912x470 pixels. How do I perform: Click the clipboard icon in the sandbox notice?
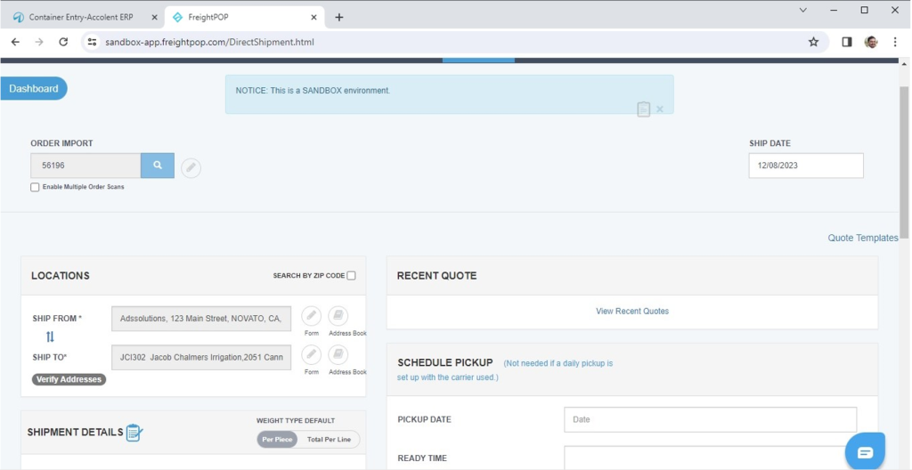(643, 109)
